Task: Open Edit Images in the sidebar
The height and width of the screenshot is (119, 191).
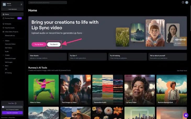Action: tap(9, 62)
